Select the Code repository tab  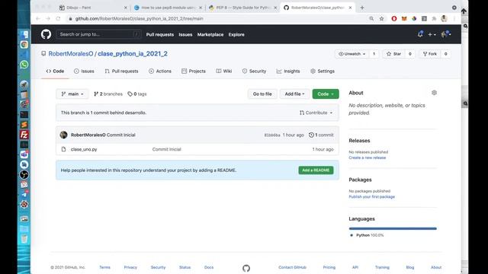click(x=55, y=71)
